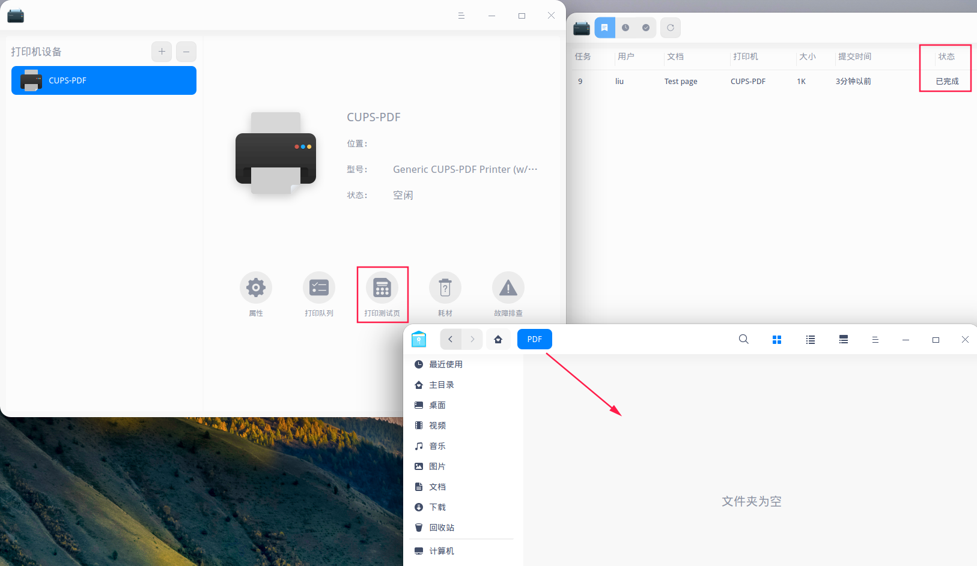Minimize the file manager window

tap(905, 340)
